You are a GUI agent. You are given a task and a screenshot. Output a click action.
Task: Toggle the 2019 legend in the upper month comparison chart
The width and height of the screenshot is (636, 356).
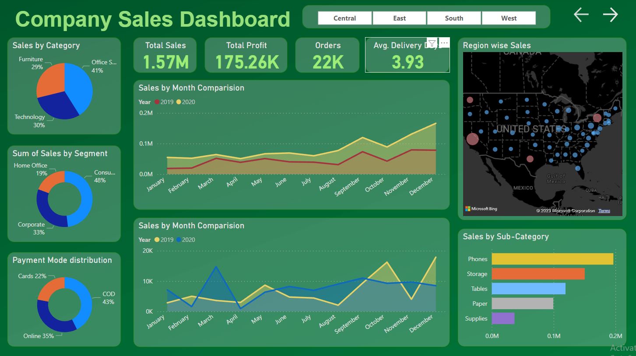[164, 101]
